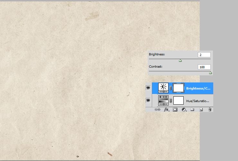Screen dimensions: 238x161
Task: Click the Delete layer trash icon
Action: pyautogui.click(x=209, y=110)
